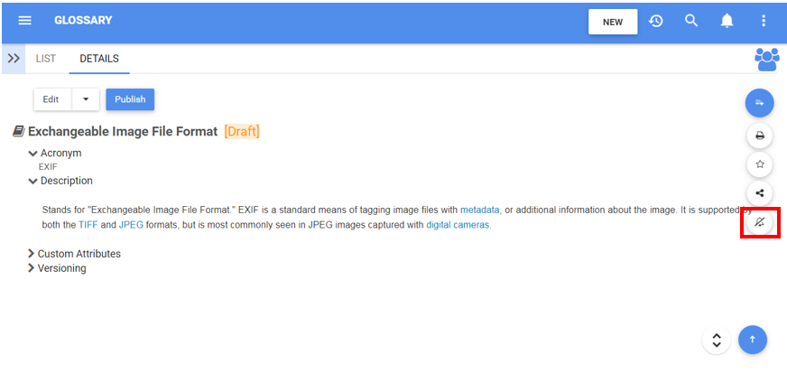This screenshot has height=374, width=787.
Task: Expand the Versioning section
Action: coord(32,268)
